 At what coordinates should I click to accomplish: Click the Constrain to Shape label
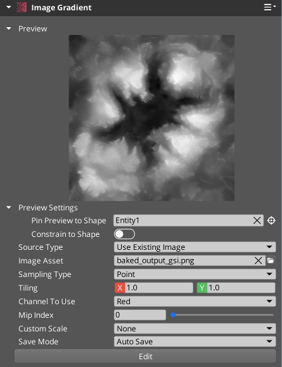(x=65, y=234)
